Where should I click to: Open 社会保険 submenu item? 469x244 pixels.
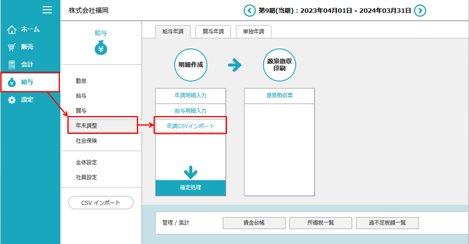pyautogui.click(x=86, y=141)
